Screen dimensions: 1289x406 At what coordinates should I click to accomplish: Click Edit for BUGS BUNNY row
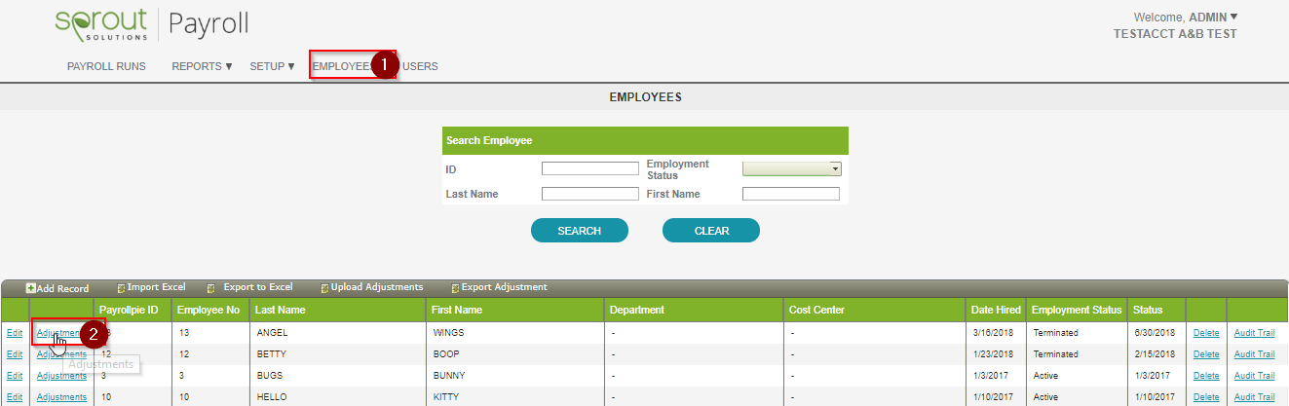[x=14, y=376]
